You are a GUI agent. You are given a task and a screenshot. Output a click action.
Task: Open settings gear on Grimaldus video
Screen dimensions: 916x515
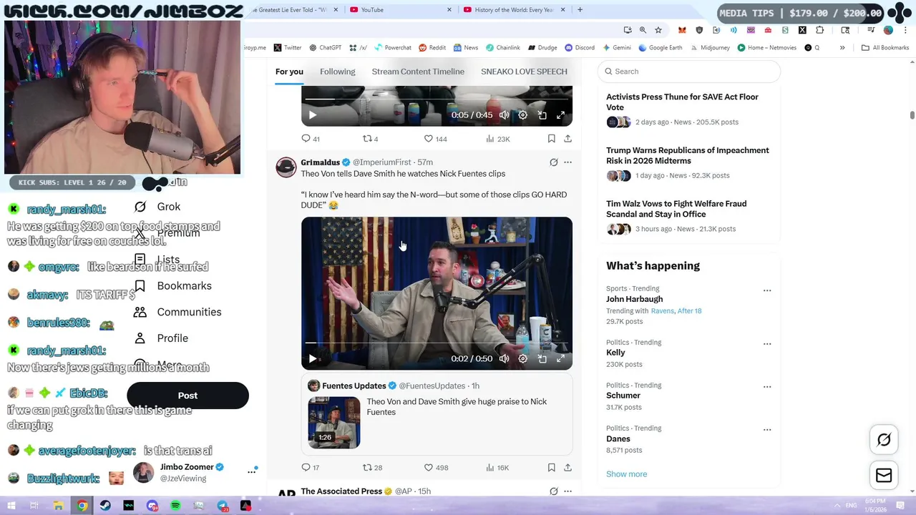[x=522, y=358]
